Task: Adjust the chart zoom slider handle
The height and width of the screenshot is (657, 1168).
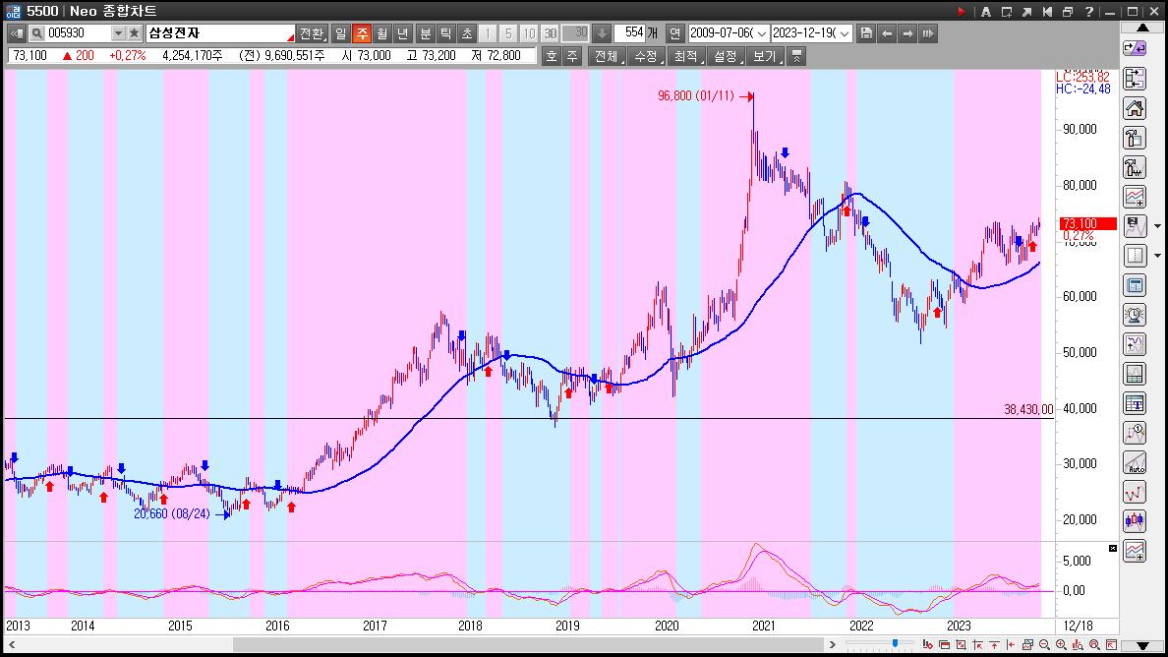Action: pyautogui.click(x=896, y=643)
